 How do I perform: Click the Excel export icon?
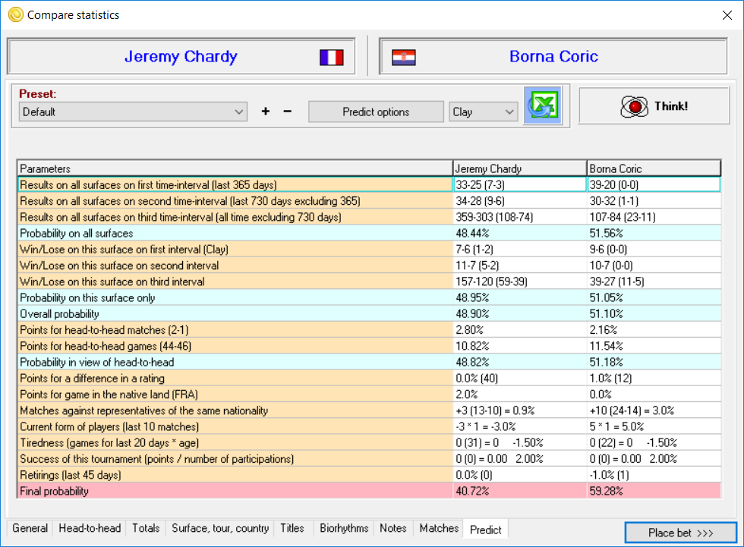[x=543, y=105]
